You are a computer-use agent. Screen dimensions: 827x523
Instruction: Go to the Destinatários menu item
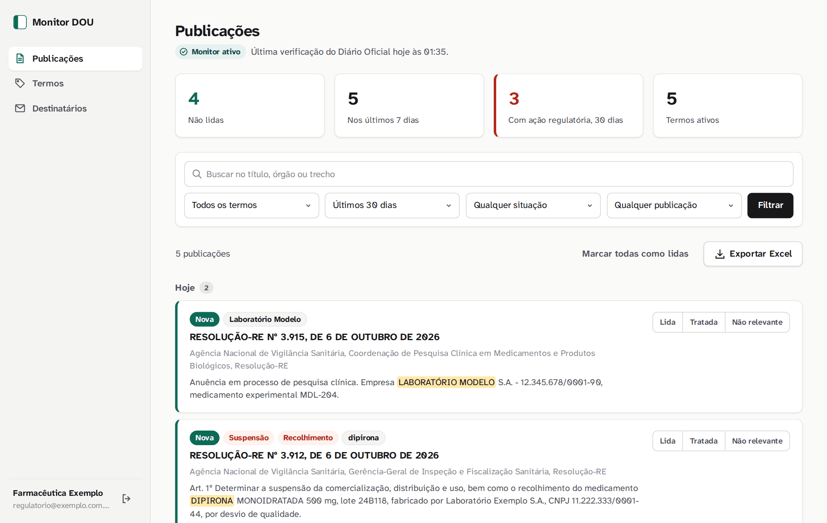coord(75,108)
